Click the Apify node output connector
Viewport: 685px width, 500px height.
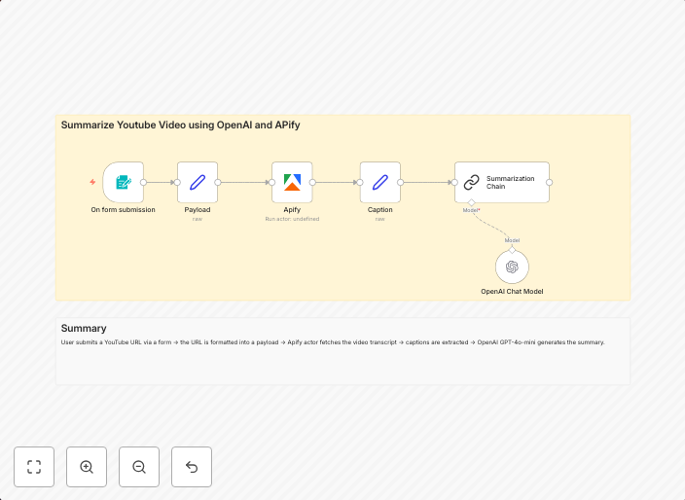pyautogui.click(x=313, y=182)
